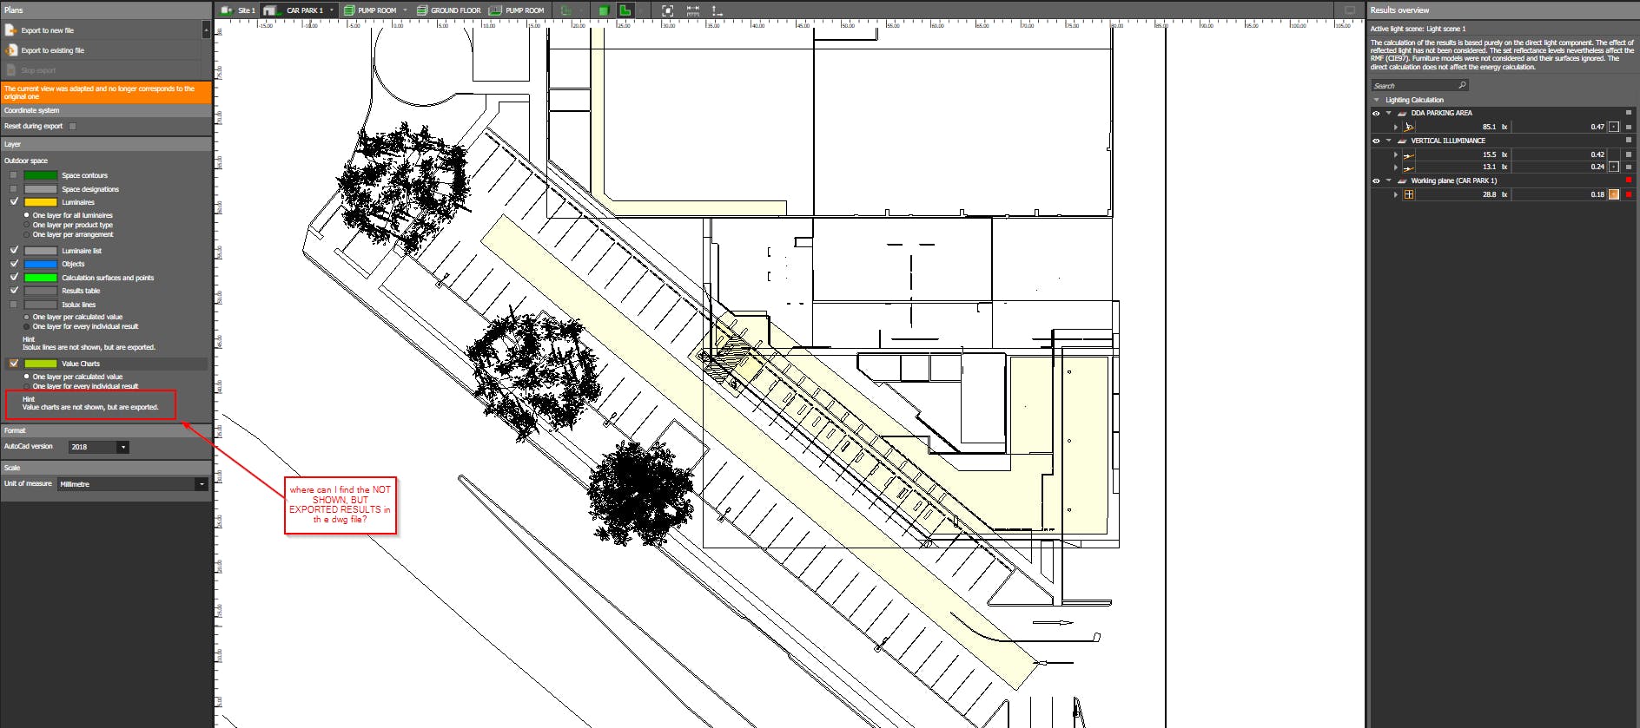
Task: Uncheck the Objects layer checkbox
Action: 14,264
